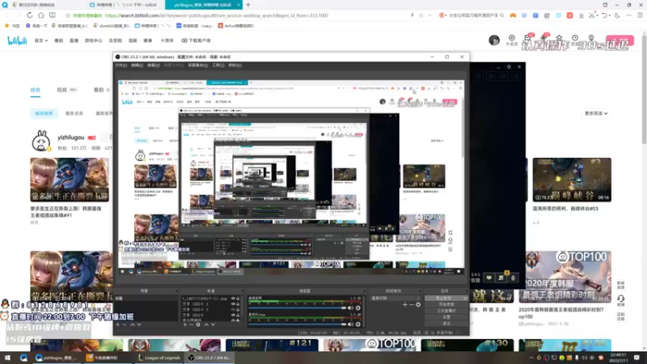Image resolution: width=647 pixels, height=364 pixels.
Task: Toggle the lock on the .png source in OBS
Action: pos(238,298)
